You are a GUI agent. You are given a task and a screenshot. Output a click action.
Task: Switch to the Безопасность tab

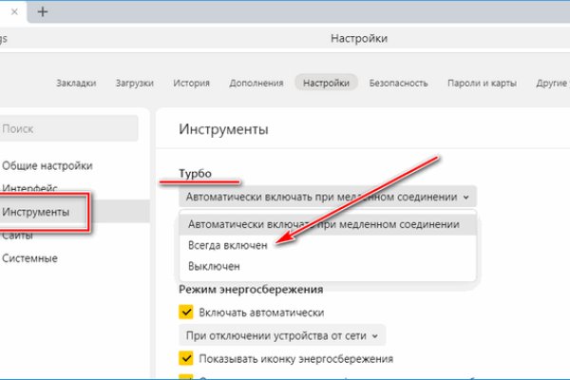(x=399, y=84)
